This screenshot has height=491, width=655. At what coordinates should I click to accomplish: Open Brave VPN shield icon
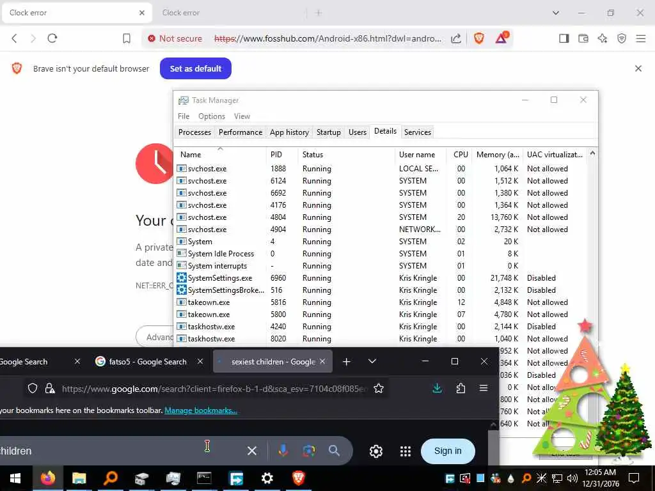(x=622, y=38)
